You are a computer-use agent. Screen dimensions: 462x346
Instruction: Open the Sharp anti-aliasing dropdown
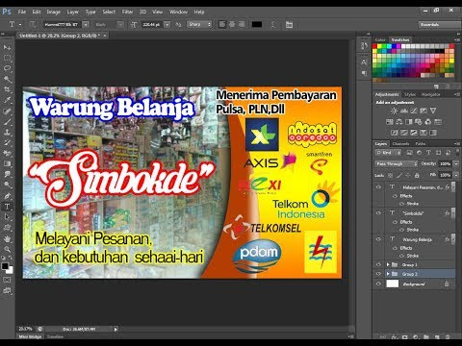tap(199, 24)
